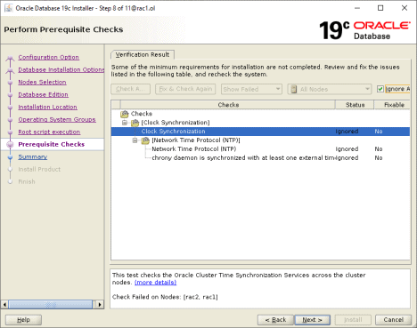
Task: Click the Prerequisite Checks current step label
Action: tap(52, 144)
